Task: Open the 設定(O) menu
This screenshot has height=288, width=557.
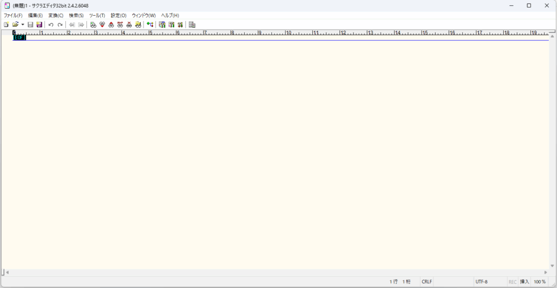Action: pyautogui.click(x=119, y=15)
